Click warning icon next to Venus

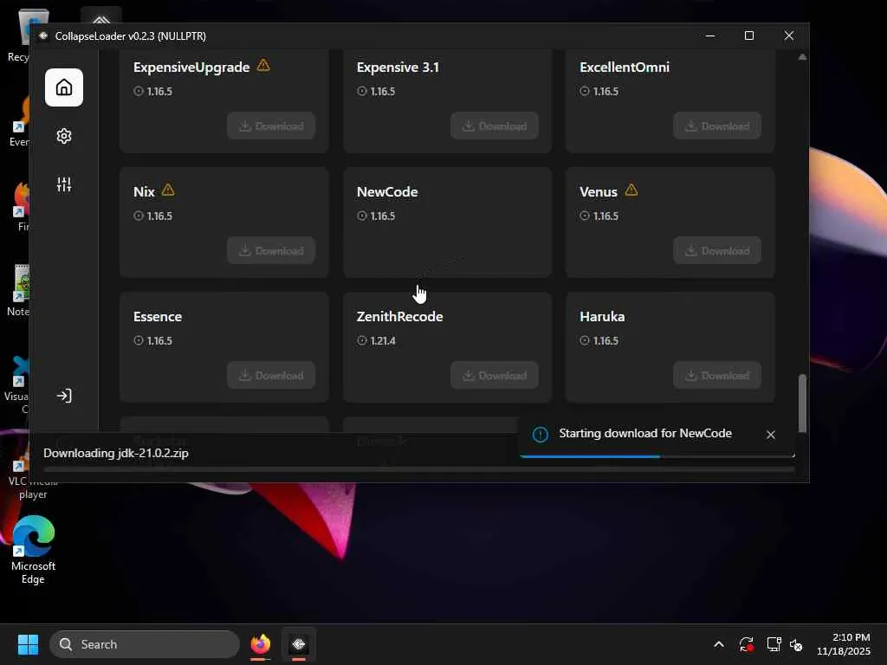point(631,190)
